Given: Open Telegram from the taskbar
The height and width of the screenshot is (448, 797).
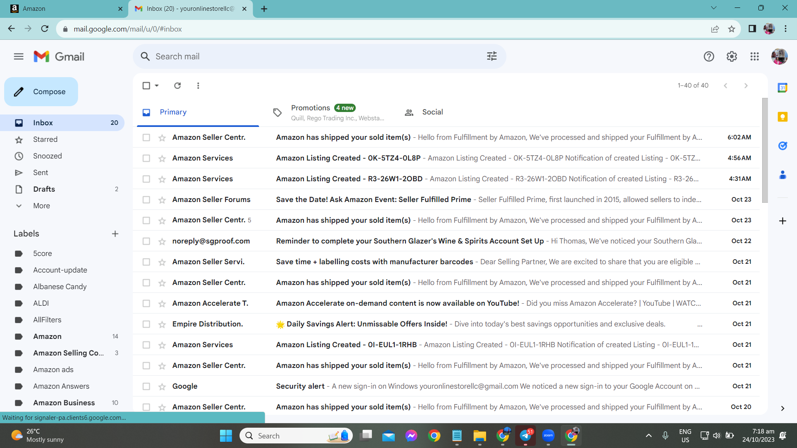Looking at the screenshot, I should coord(526,436).
